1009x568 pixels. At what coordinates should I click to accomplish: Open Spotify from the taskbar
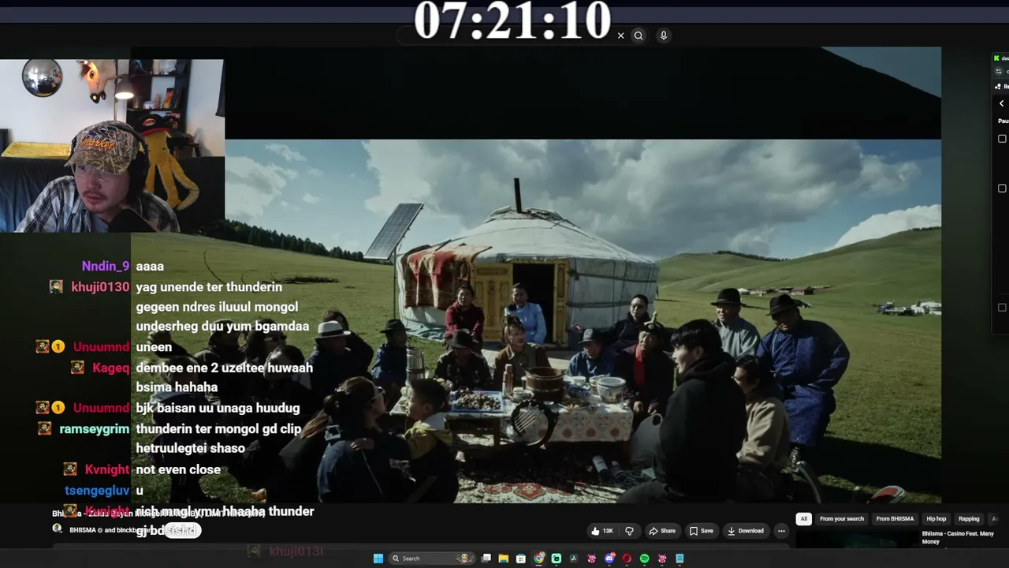pyautogui.click(x=644, y=559)
